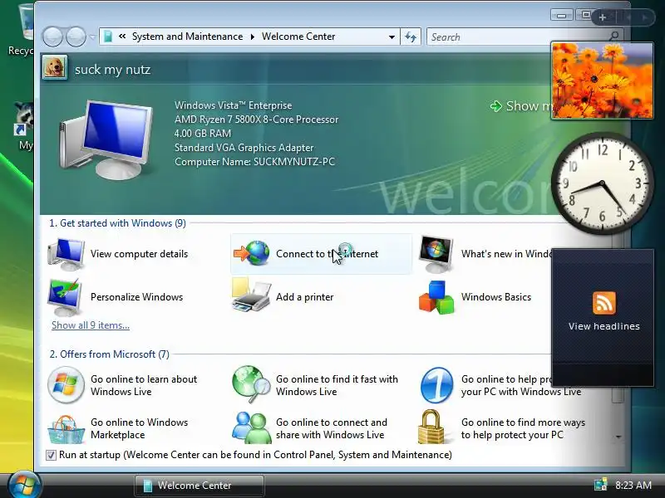Click Welcome Center breadcrumb
Screen dimensions: 665x498
coord(298,37)
